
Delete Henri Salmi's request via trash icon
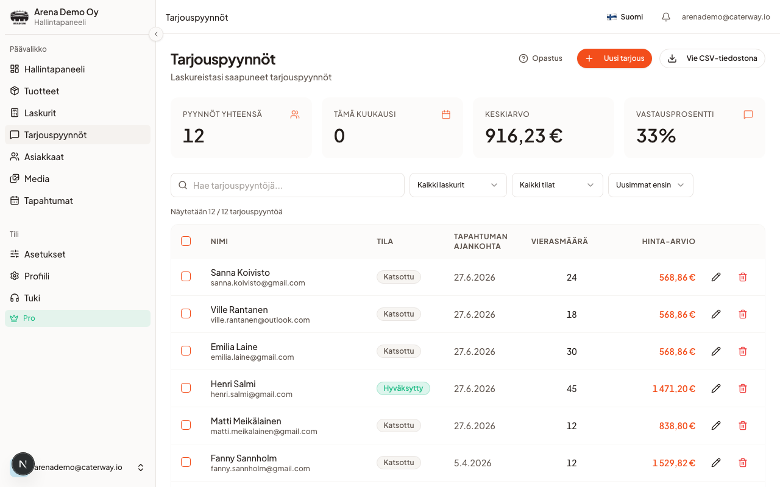click(743, 388)
